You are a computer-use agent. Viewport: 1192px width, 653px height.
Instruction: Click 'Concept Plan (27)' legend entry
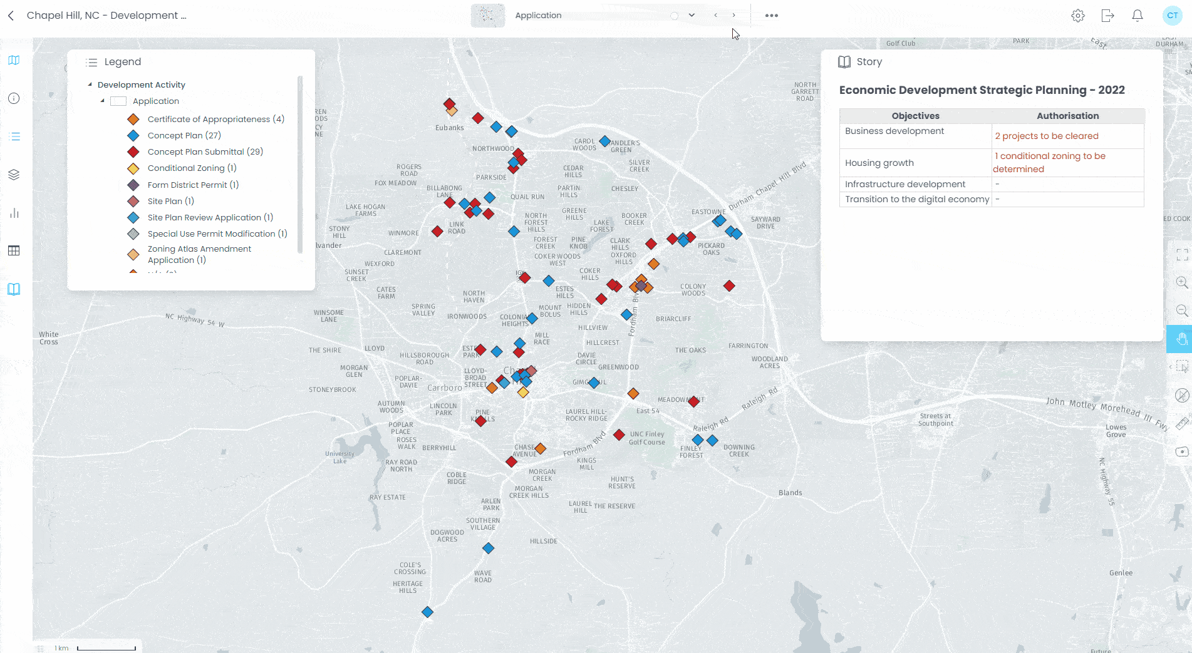pyautogui.click(x=184, y=136)
